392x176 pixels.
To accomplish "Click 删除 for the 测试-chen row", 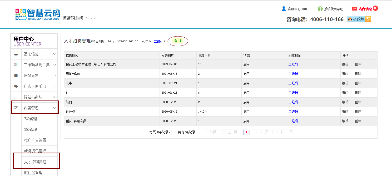I will tap(358, 74).
